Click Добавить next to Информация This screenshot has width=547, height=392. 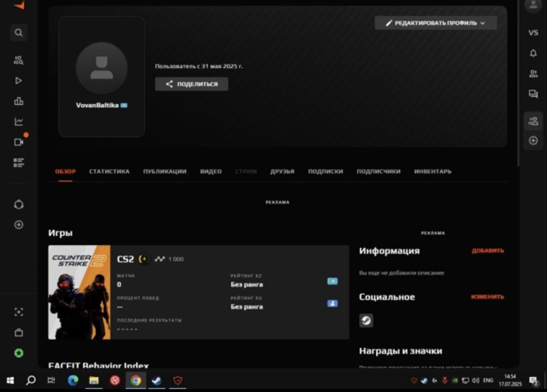point(488,251)
